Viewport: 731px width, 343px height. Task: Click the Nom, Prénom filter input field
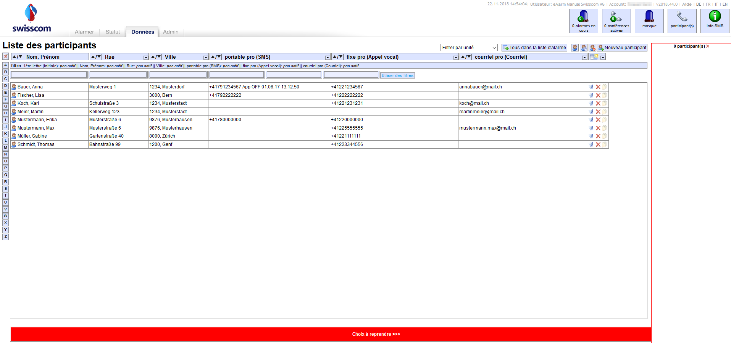pos(49,75)
